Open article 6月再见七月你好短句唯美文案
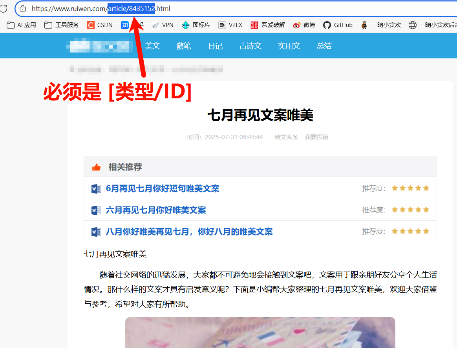Image resolution: width=457 pixels, height=348 pixels. pyautogui.click(x=163, y=188)
